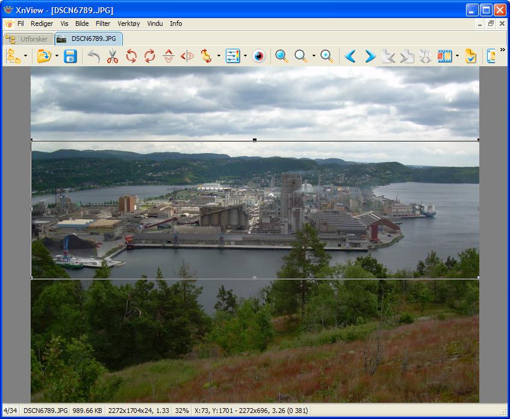The width and height of the screenshot is (510, 419).
Task: Click the status bar file count 4/34
Action: (10, 411)
